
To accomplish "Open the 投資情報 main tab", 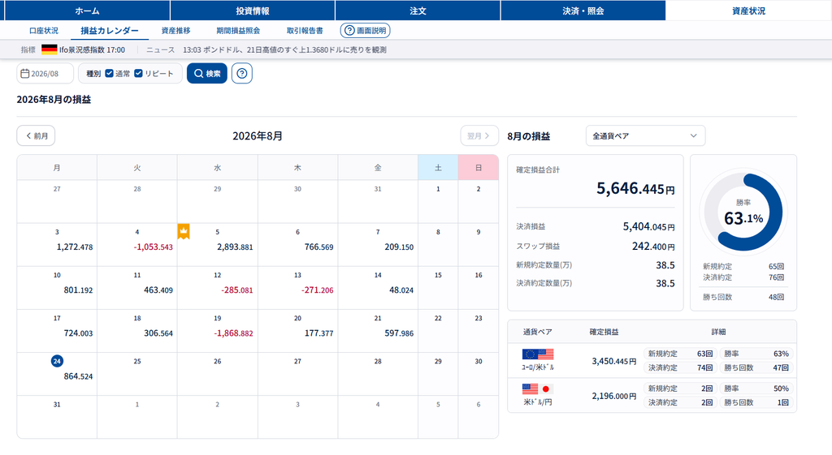I will pos(253,11).
